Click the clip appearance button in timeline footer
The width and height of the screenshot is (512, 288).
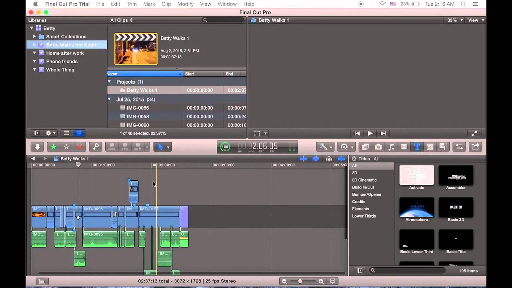click(332, 281)
